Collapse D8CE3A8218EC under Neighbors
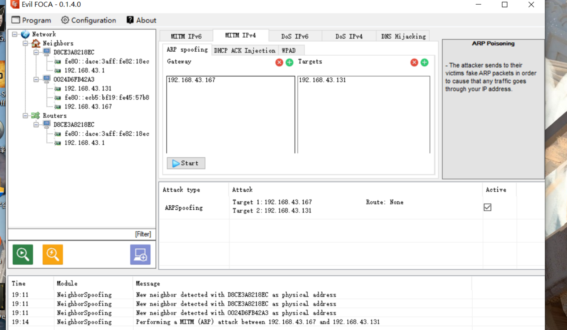This screenshot has height=330, width=567. pos(36,52)
